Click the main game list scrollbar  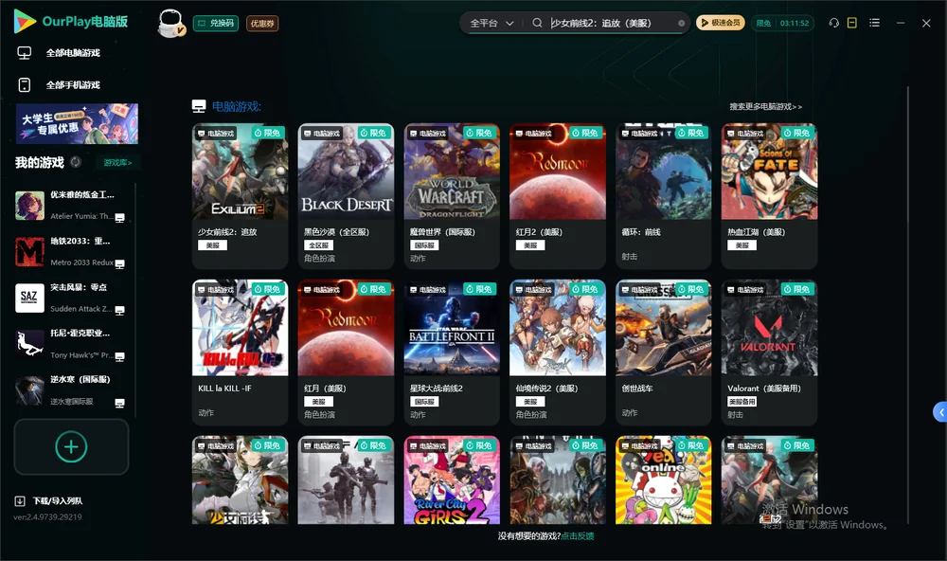pos(907,305)
